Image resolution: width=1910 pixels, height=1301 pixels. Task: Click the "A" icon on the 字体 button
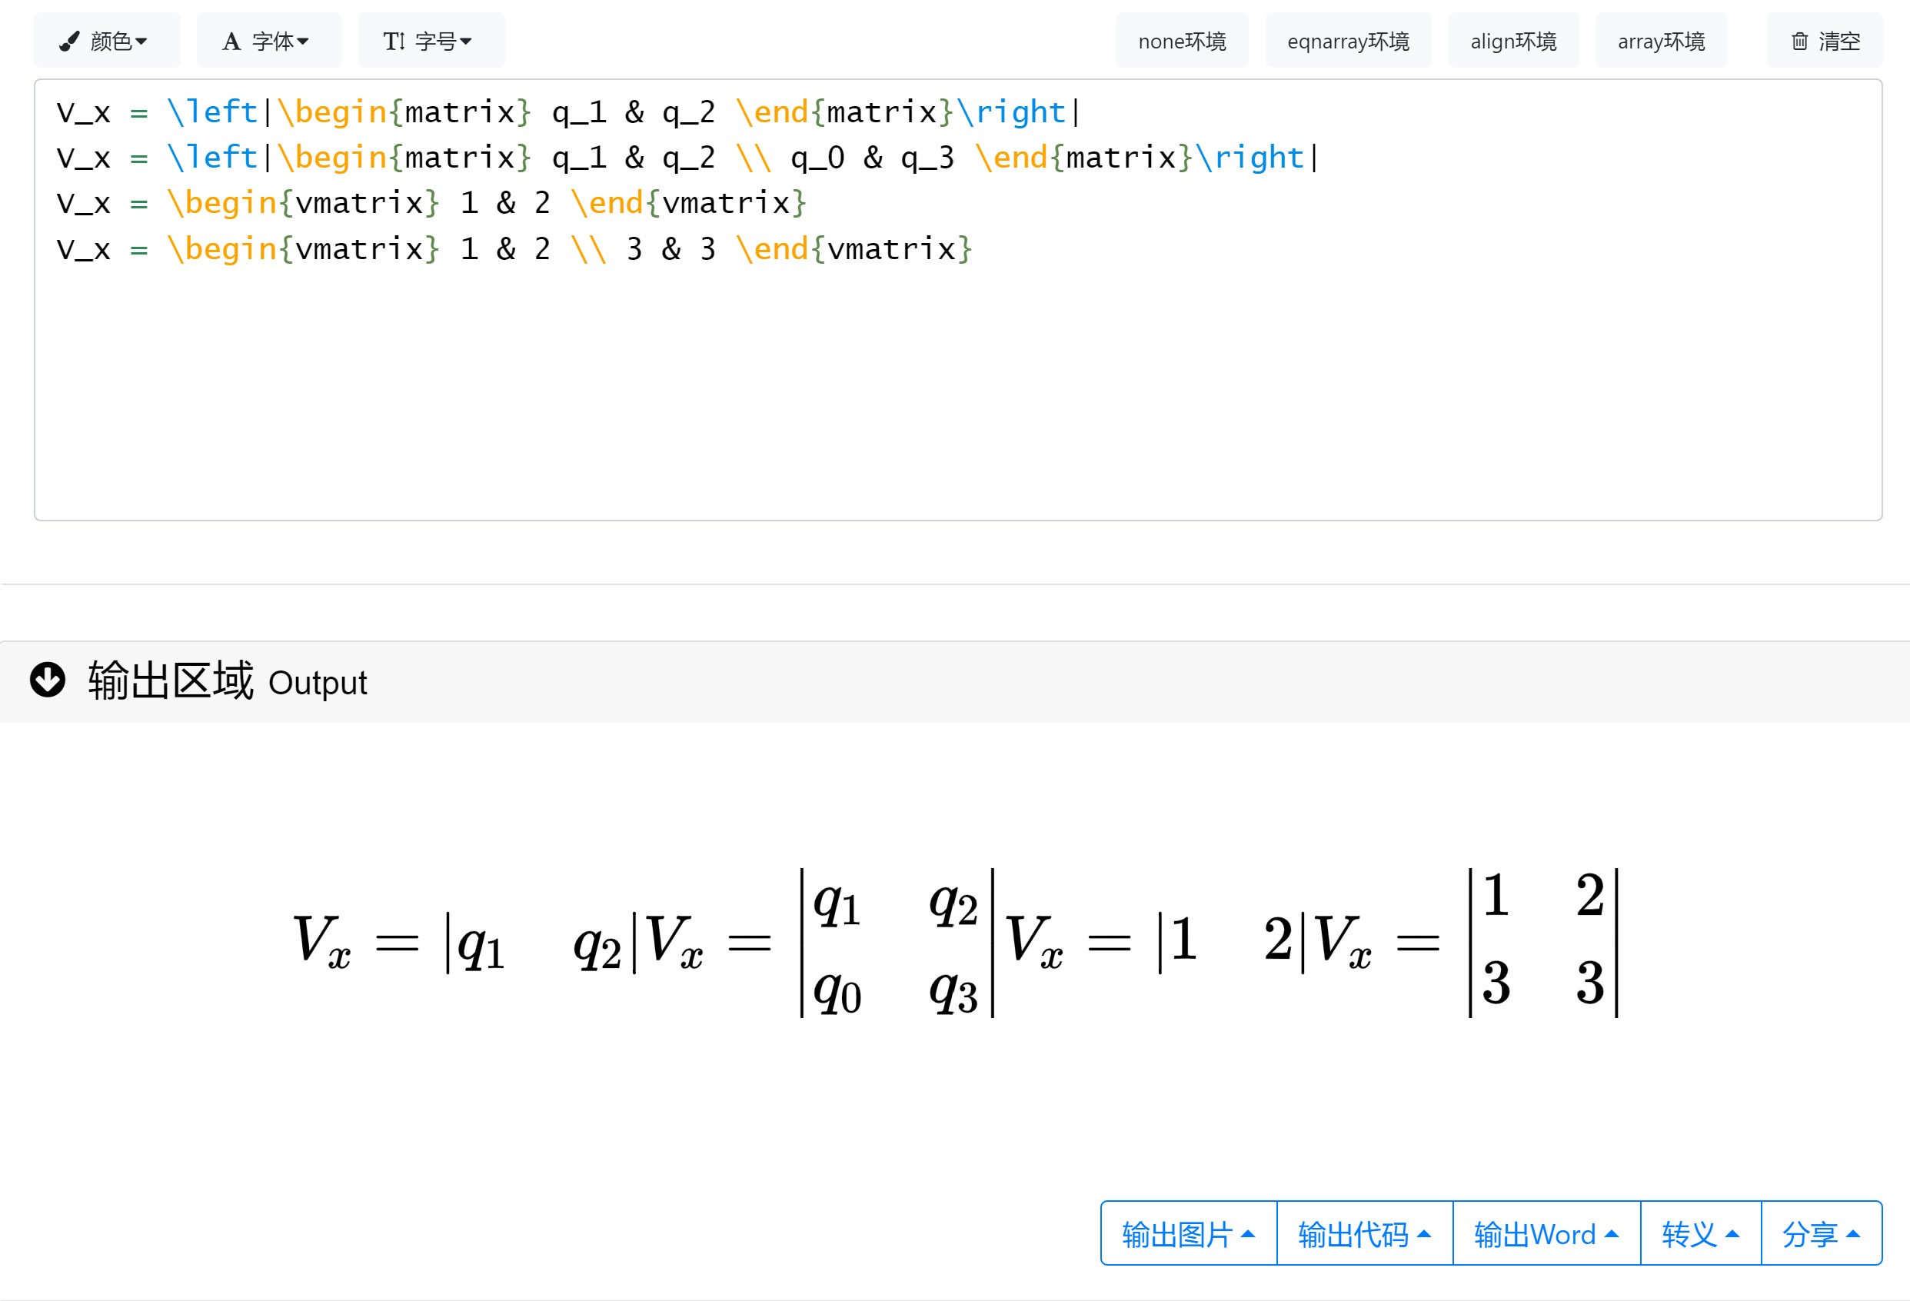click(232, 39)
